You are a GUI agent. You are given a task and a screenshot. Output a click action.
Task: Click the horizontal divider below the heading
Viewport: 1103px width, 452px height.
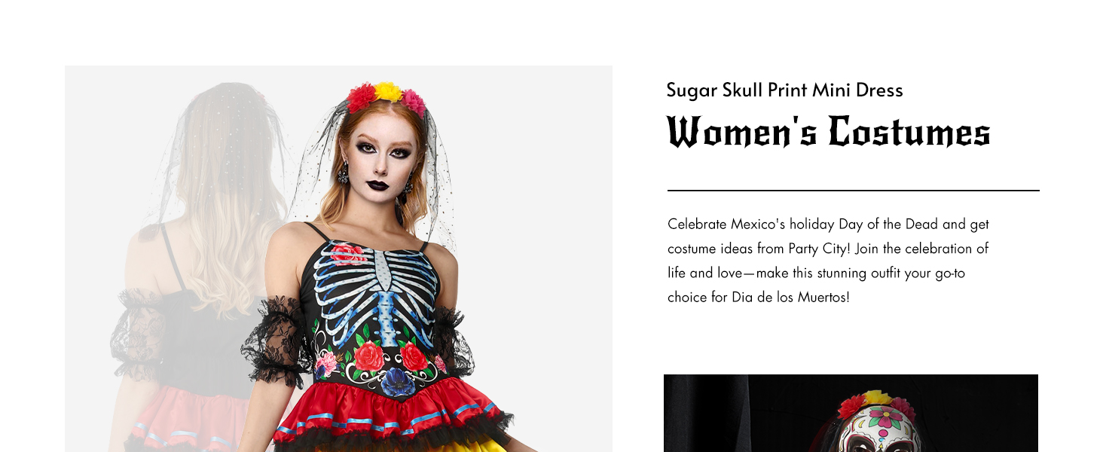pyautogui.click(x=853, y=191)
